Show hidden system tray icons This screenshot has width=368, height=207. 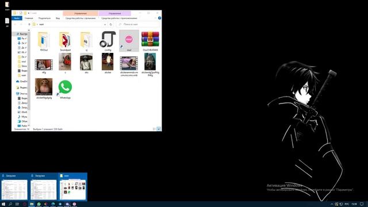click(332, 204)
